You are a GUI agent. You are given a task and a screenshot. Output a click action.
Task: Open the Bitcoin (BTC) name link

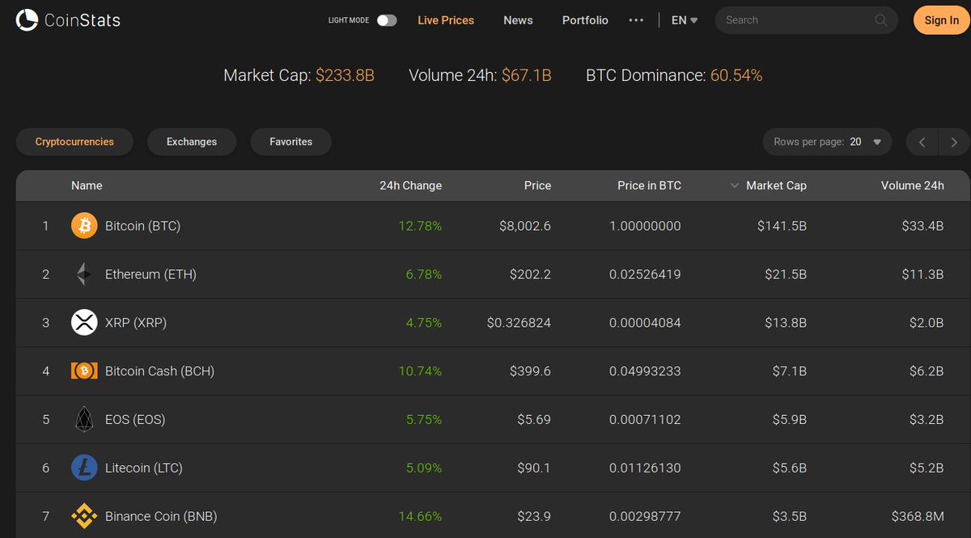(143, 226)
